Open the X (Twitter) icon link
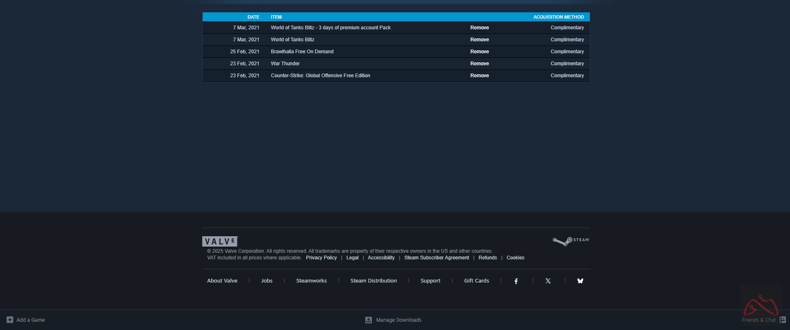Viewport: 790px width, 330px height. click(548, 281)
